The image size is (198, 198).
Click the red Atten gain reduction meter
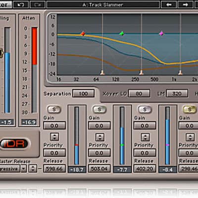tap(35, 46)
